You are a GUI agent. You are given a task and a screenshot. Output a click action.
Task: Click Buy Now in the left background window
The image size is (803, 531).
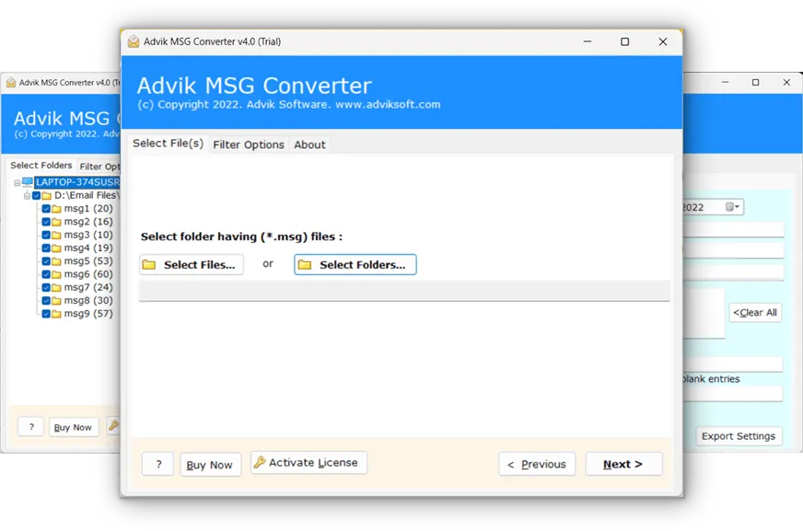pos(73,427)
